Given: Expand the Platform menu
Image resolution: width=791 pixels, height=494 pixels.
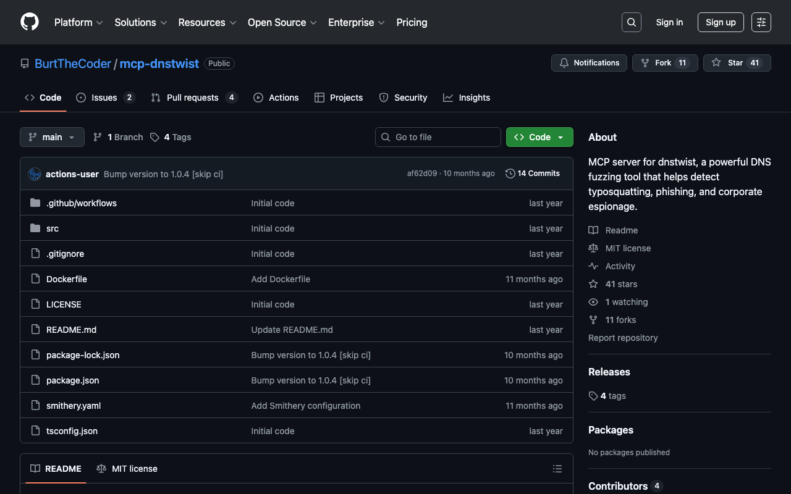Looking at the screenshot, I should (x=78, y=22).
